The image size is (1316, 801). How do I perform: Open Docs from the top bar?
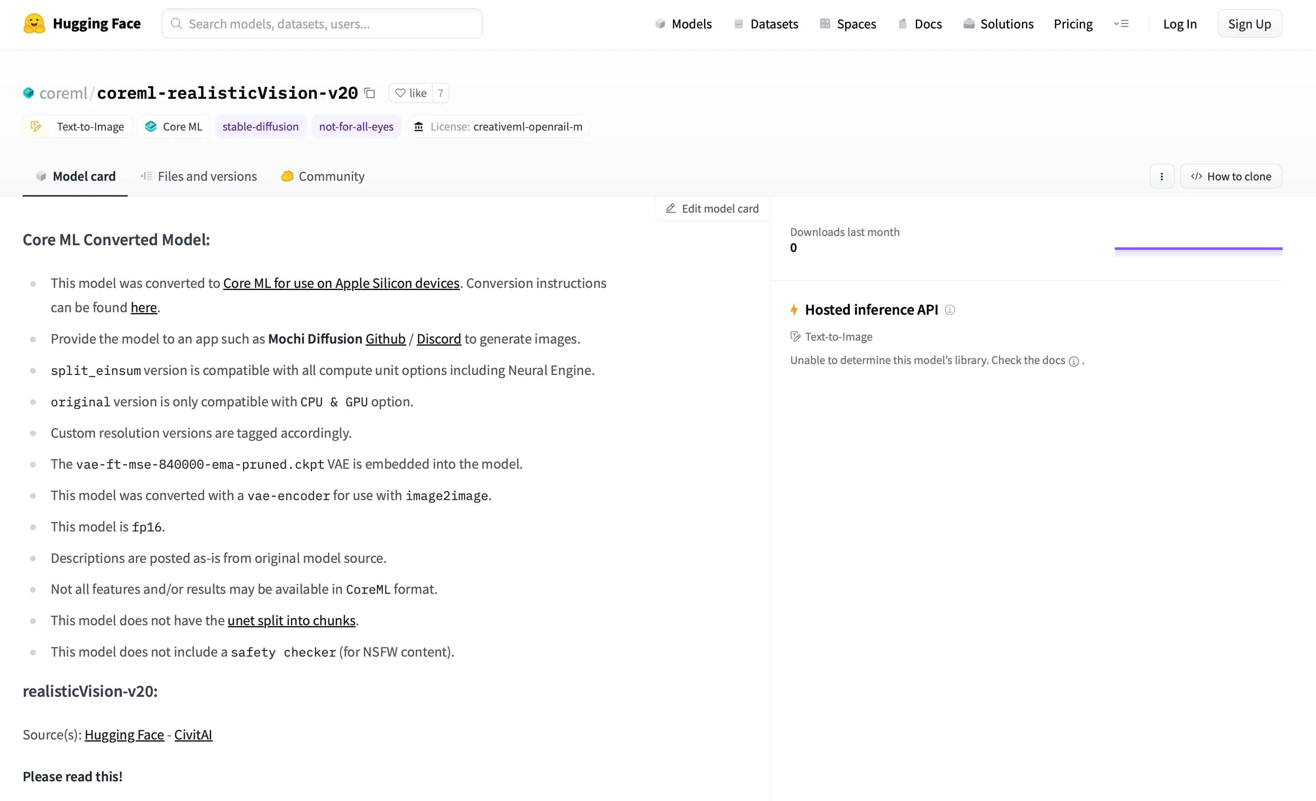tap(920, 24)
